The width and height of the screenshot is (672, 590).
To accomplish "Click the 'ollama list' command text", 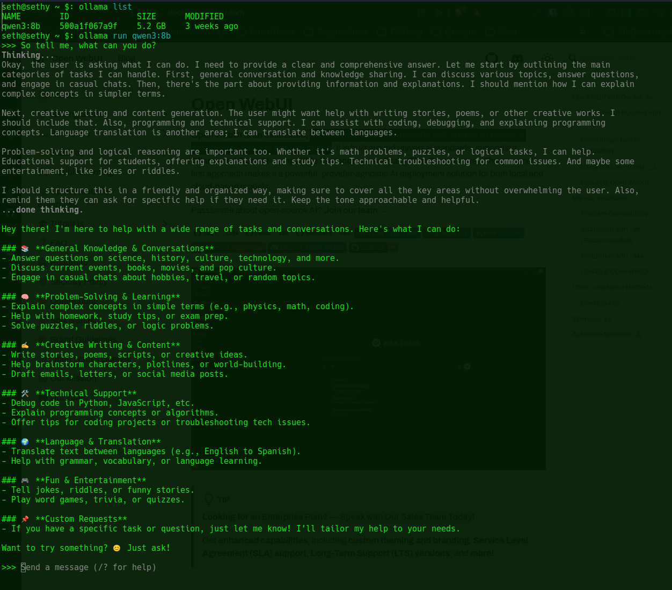I will click(105, 7).
